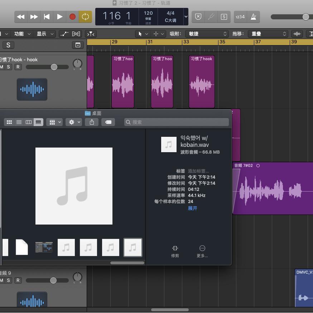Toggle Record enable on hook track
The image size is (313, 313).
pyautogui.click(x=18, y=67)
